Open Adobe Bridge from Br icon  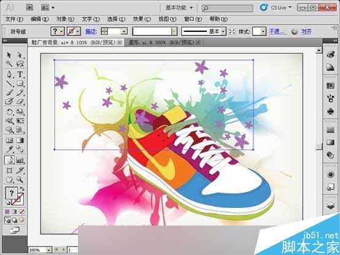[x=29, y=7]
